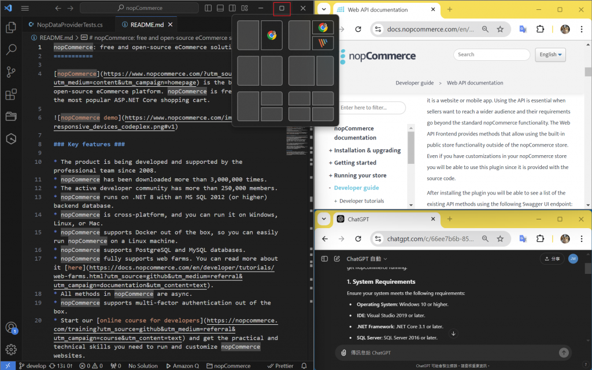Jump to a position using the VS Code minimap

(x=297, y=141)
